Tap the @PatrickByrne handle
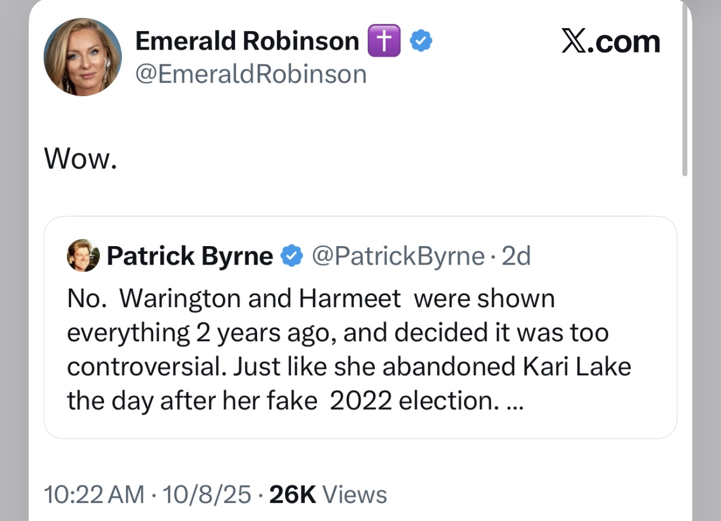The image size is (721, 521). (x=398, y=256)
